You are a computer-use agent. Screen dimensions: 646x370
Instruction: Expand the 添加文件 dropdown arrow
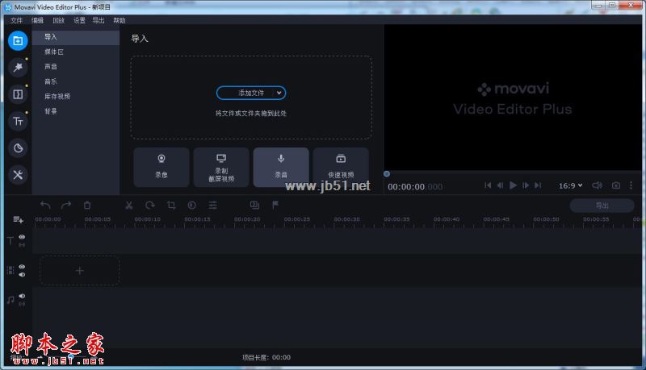[279, 93]
